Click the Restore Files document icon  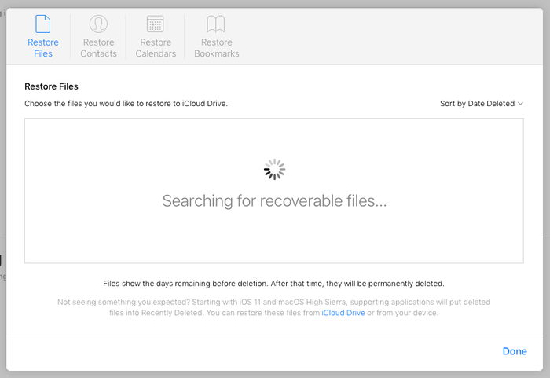pos(42,24)
